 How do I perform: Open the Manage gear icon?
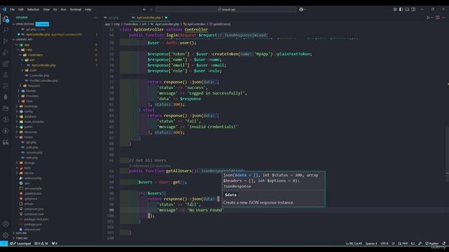pos(6,235)
